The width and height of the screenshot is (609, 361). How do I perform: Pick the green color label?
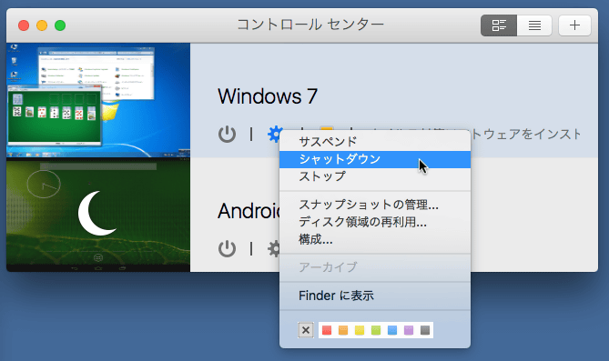click(376, 330)
